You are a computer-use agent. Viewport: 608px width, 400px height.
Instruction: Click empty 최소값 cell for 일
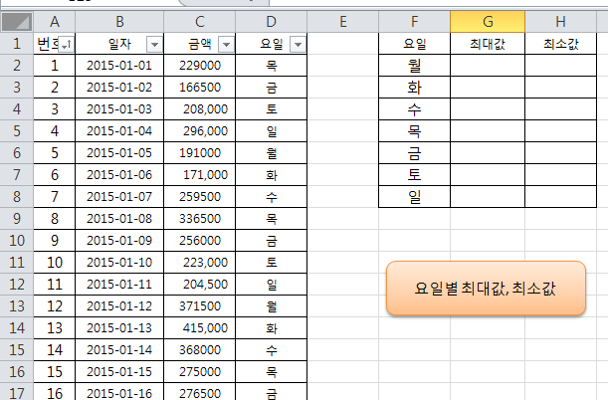click(560, 197)
